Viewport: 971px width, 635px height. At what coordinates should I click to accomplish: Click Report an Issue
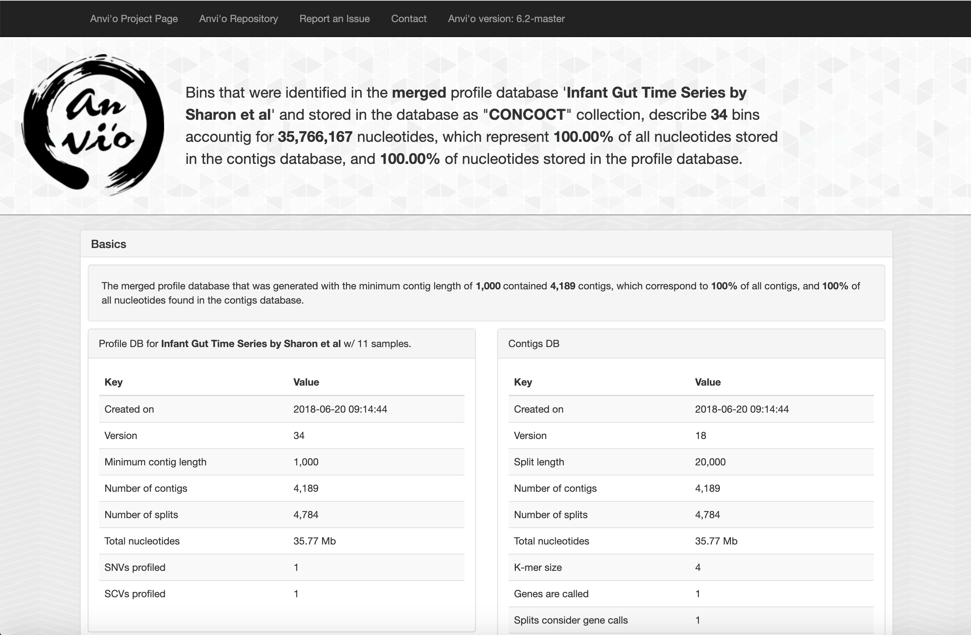[334, 19]
